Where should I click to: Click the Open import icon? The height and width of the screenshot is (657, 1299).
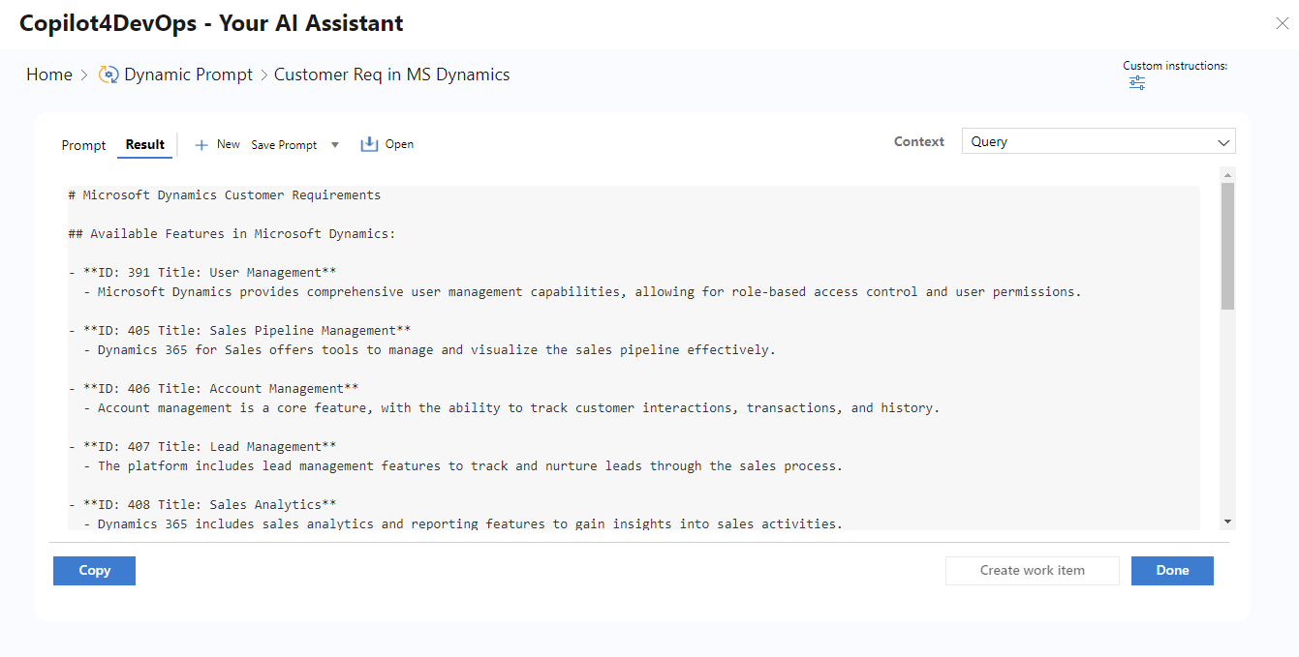pyautogui.click(x=369, y=144)
